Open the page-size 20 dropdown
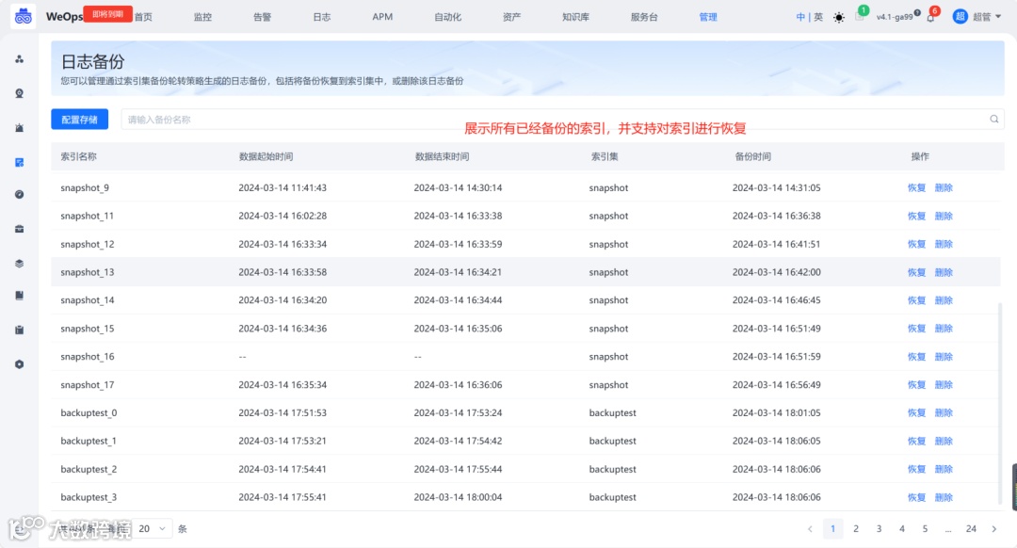This screenshot has width=1017, height=548. (153, 528)
